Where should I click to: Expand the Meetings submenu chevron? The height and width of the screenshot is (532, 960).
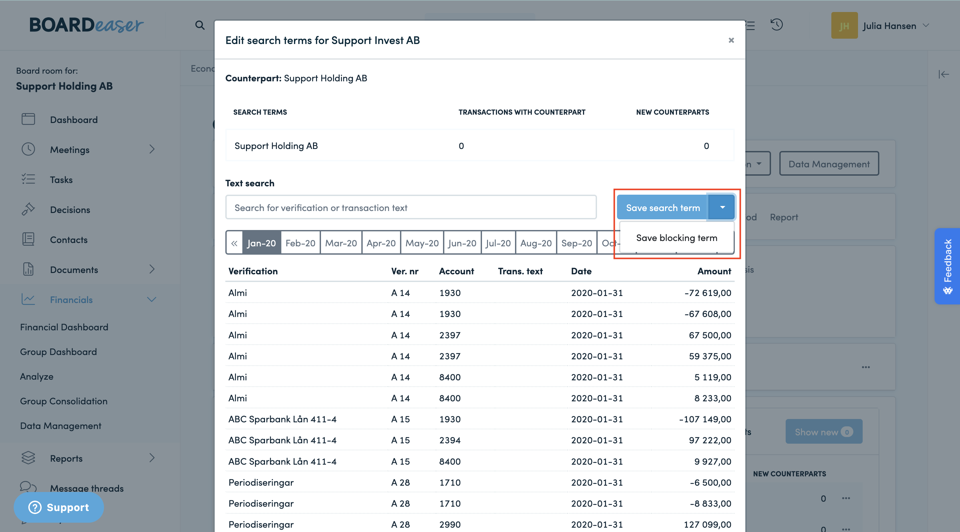point(152,149)
